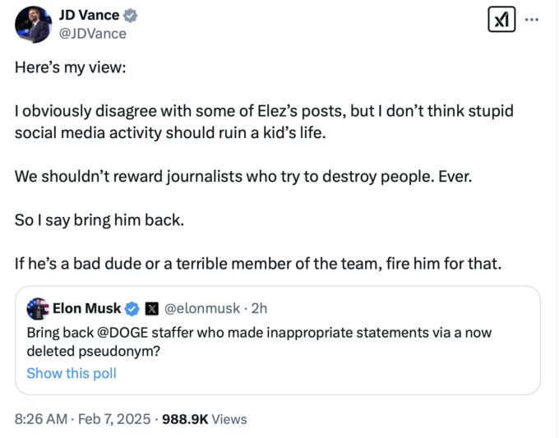
Task: Open the JD Vance display name
Action: click(89, 15)
